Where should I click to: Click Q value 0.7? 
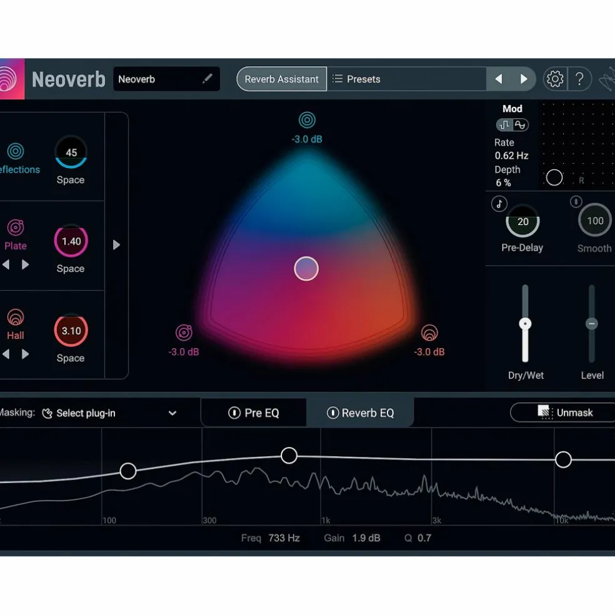pyautogui.click(x=424, y=537)
